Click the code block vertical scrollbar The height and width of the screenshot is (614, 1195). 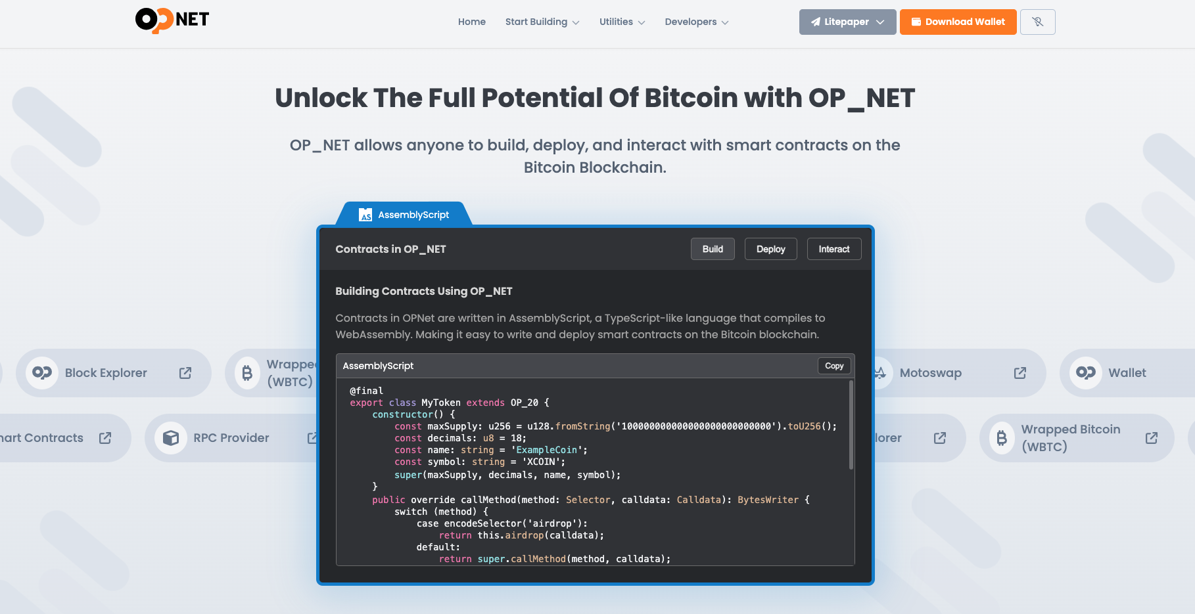[851, 425]
